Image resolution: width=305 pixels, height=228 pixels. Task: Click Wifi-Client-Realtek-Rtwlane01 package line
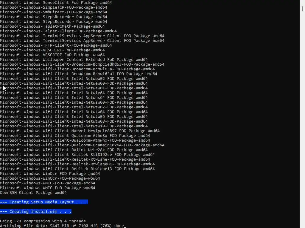pyautogui.click(x=77, y=164)
